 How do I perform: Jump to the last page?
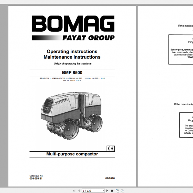click(112, 191)
